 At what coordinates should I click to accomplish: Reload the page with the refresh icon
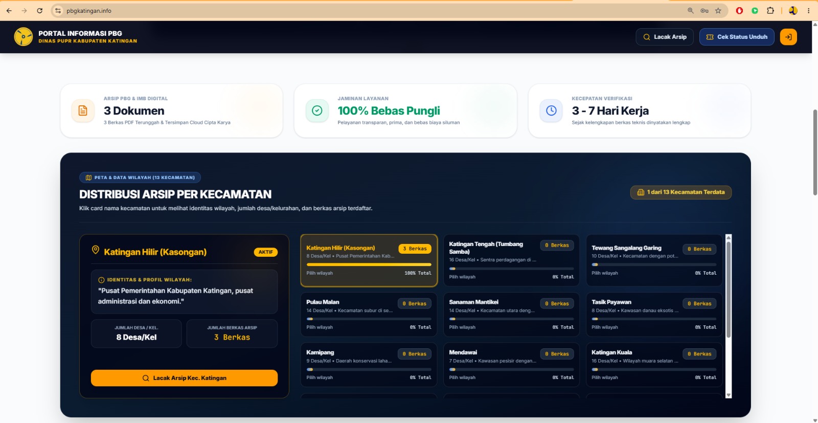[x=40, y=10]
